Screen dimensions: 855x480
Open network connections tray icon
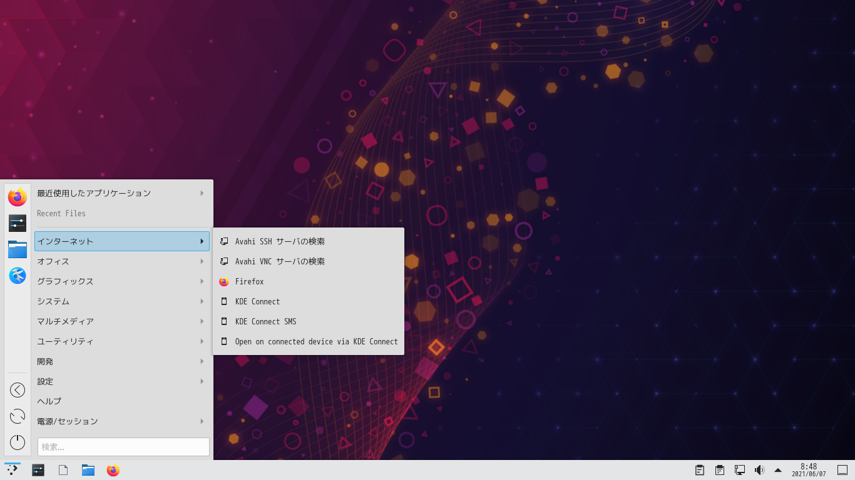[x=740, y=470]
